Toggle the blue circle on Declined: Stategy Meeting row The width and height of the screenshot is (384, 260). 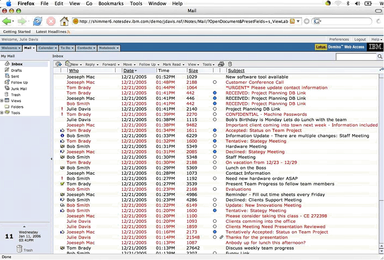[215, 152]
